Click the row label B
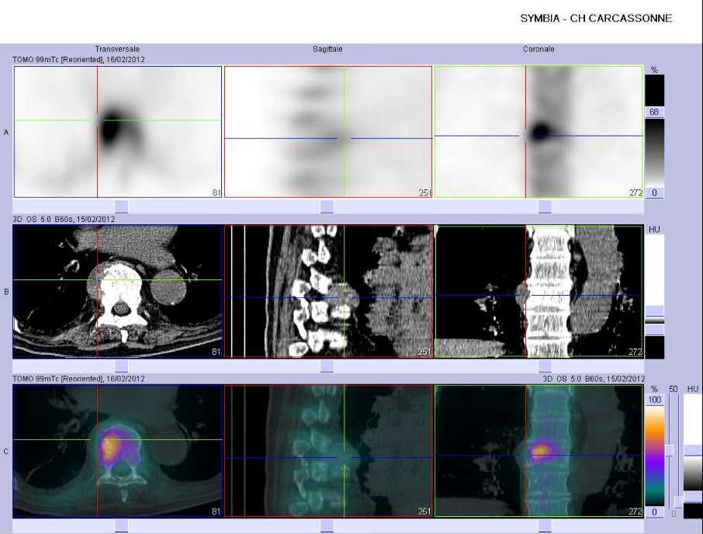 [6, 292]
